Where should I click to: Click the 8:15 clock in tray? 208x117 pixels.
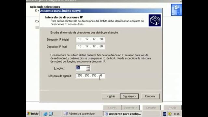click(177, 114)
